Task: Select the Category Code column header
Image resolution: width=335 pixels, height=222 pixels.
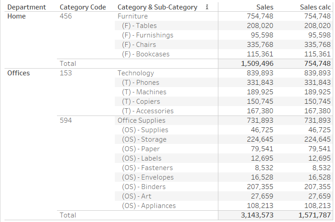Action: coord(83,7)
